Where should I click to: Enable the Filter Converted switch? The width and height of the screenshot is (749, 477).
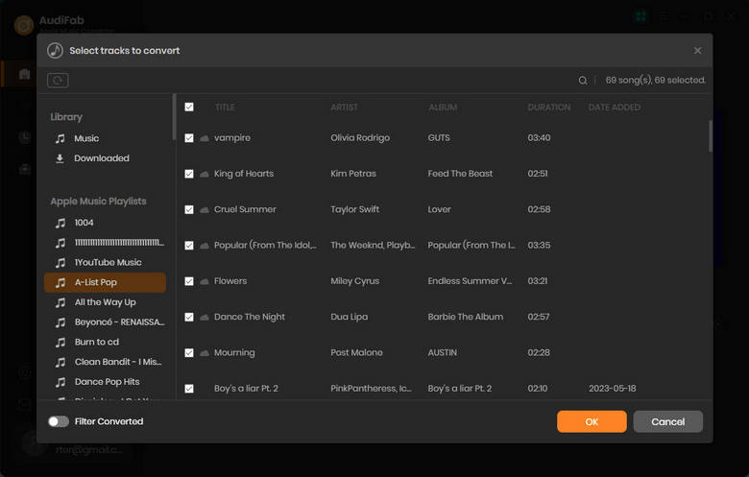[59, 421]
